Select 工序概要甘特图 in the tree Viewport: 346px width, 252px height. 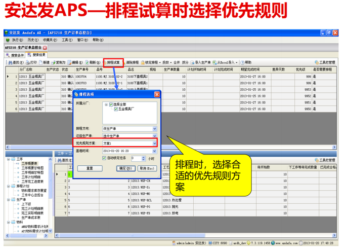pyautogui.click(x=32, y=168)
